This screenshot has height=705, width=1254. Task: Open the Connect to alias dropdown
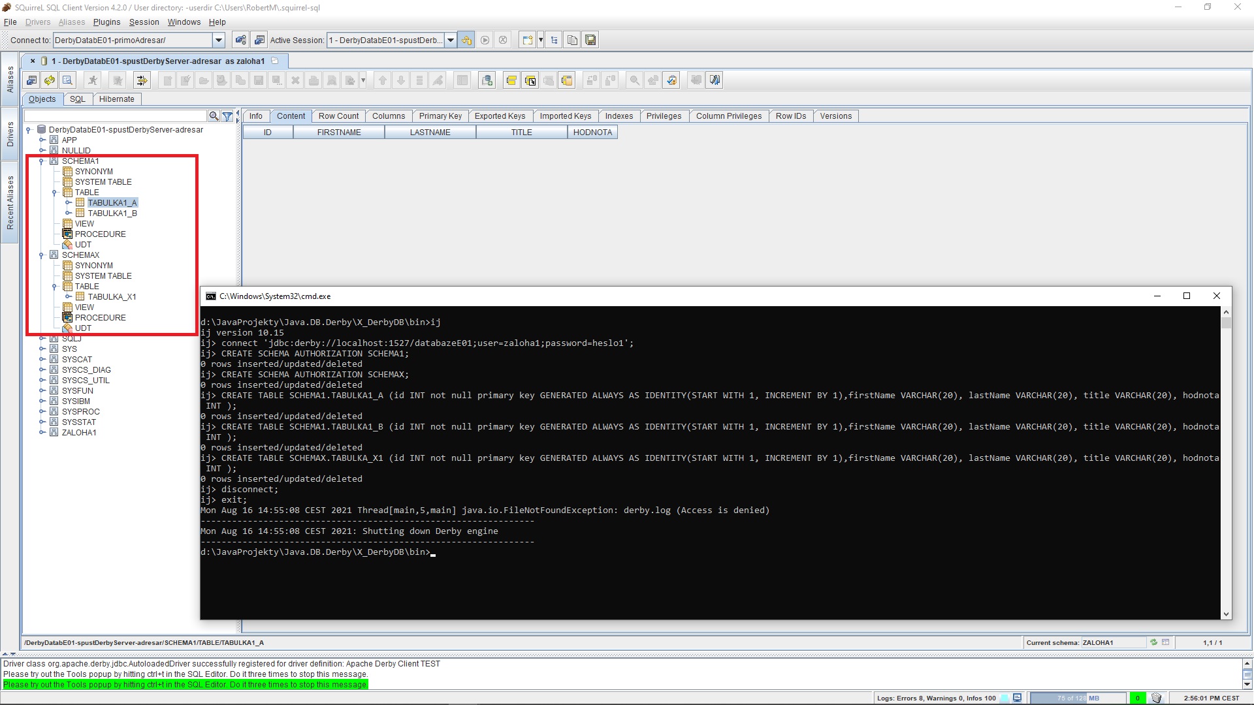[219, 40]
